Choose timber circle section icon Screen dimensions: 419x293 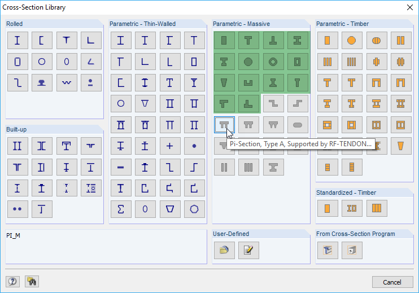tap(352, 40)
